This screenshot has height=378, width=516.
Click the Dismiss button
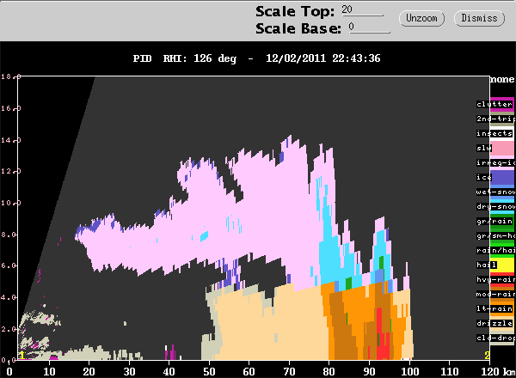coord(479,18)
